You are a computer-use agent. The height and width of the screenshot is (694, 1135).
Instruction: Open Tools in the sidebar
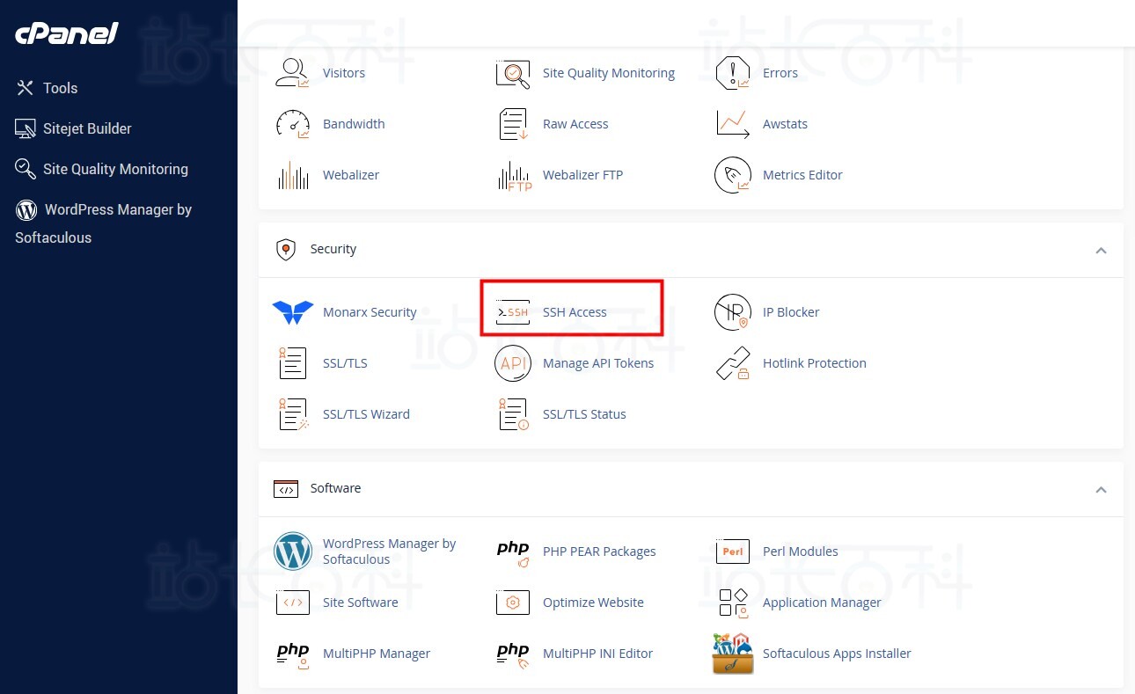[48, 88]
